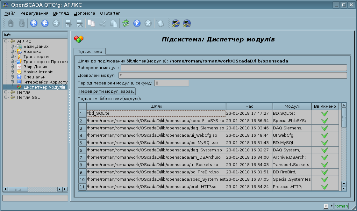Click the Ввімкнено column header
Screen dimensions: 357x211
[325, 106]
